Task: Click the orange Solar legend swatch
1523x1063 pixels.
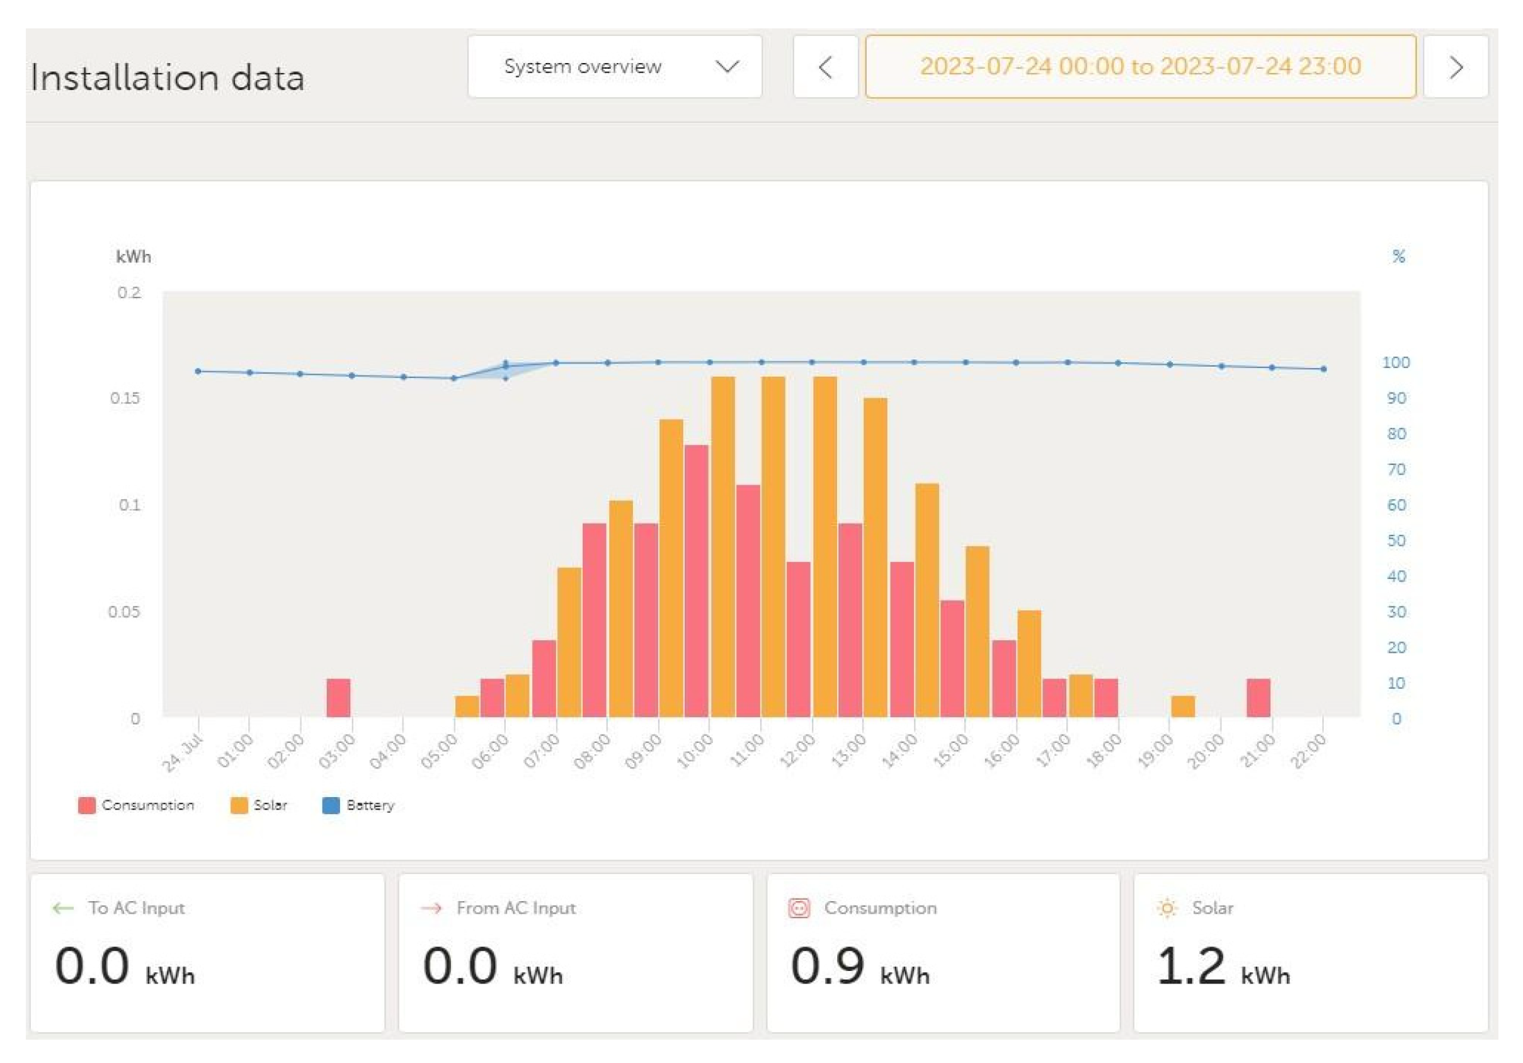Action: click(x=239, y=805)
